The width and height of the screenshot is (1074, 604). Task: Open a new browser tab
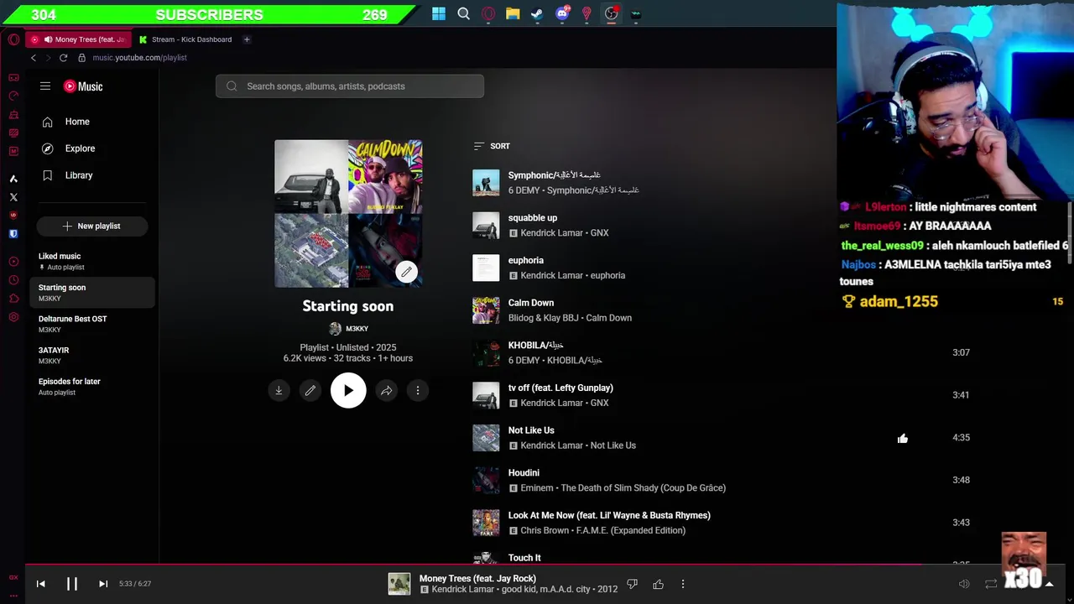[247, 39]
